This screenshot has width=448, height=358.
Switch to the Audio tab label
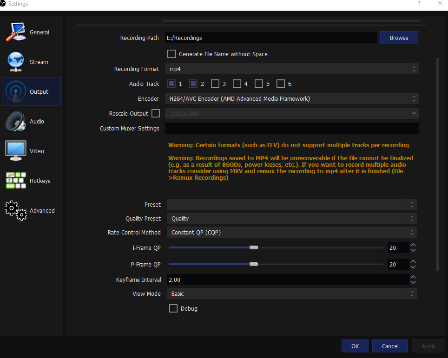37,121
